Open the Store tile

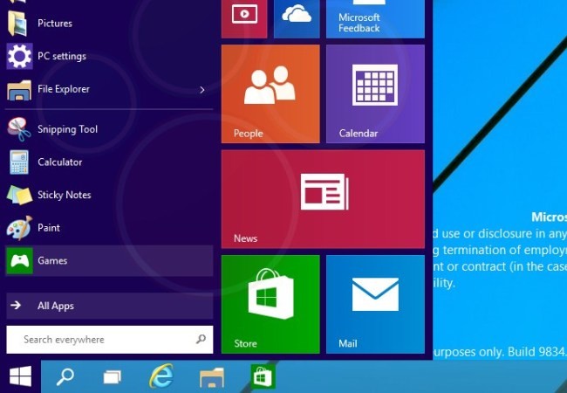[x=270, y=304]
